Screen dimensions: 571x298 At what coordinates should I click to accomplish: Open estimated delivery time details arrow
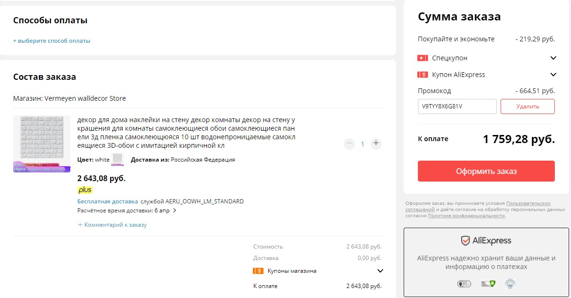pos(174,211)
